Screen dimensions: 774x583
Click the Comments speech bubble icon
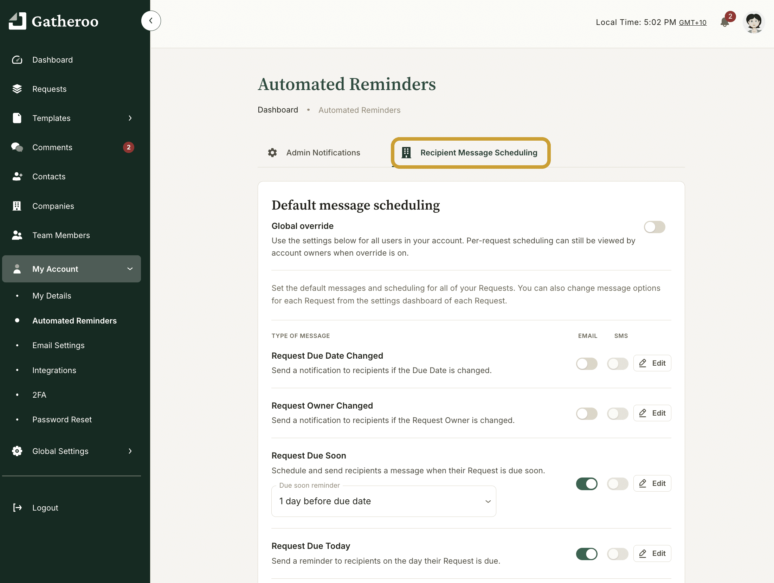pyautogui.click(x=17, y=147)
